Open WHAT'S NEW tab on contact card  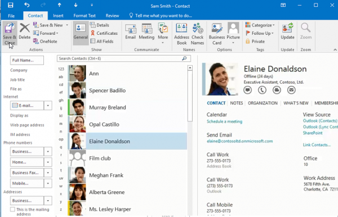coord(296,103)
